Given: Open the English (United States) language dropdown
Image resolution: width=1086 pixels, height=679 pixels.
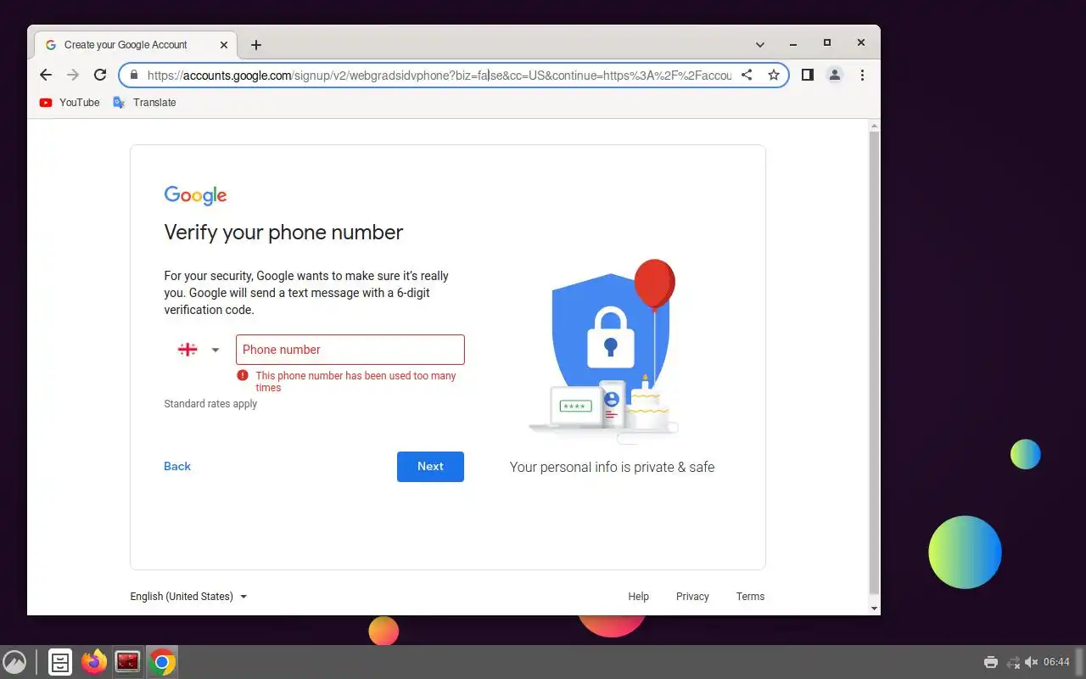Looking at the screenshot, I should coord(188,597).
